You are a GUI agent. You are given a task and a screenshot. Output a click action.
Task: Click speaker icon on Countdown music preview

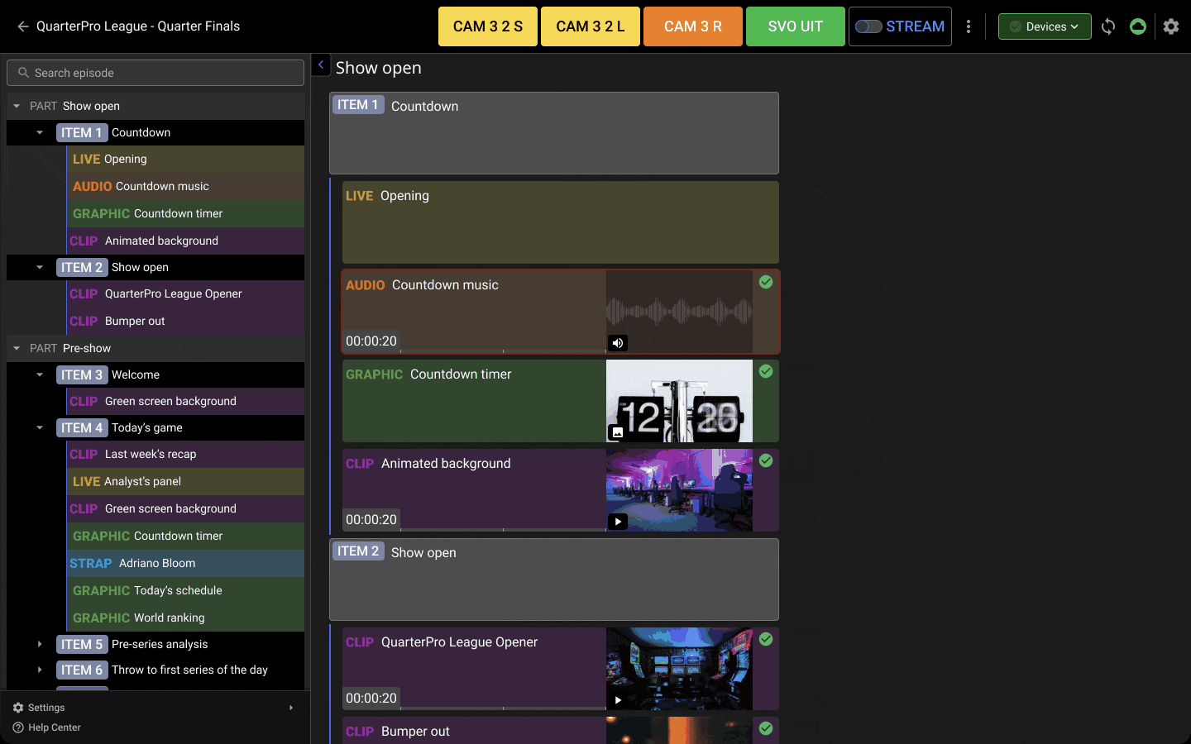click(x=618, y=343)
